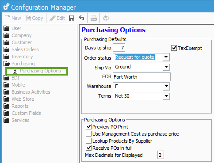
Task: Open the Warehouse dropdown arrow
Action: click(166, 86)
